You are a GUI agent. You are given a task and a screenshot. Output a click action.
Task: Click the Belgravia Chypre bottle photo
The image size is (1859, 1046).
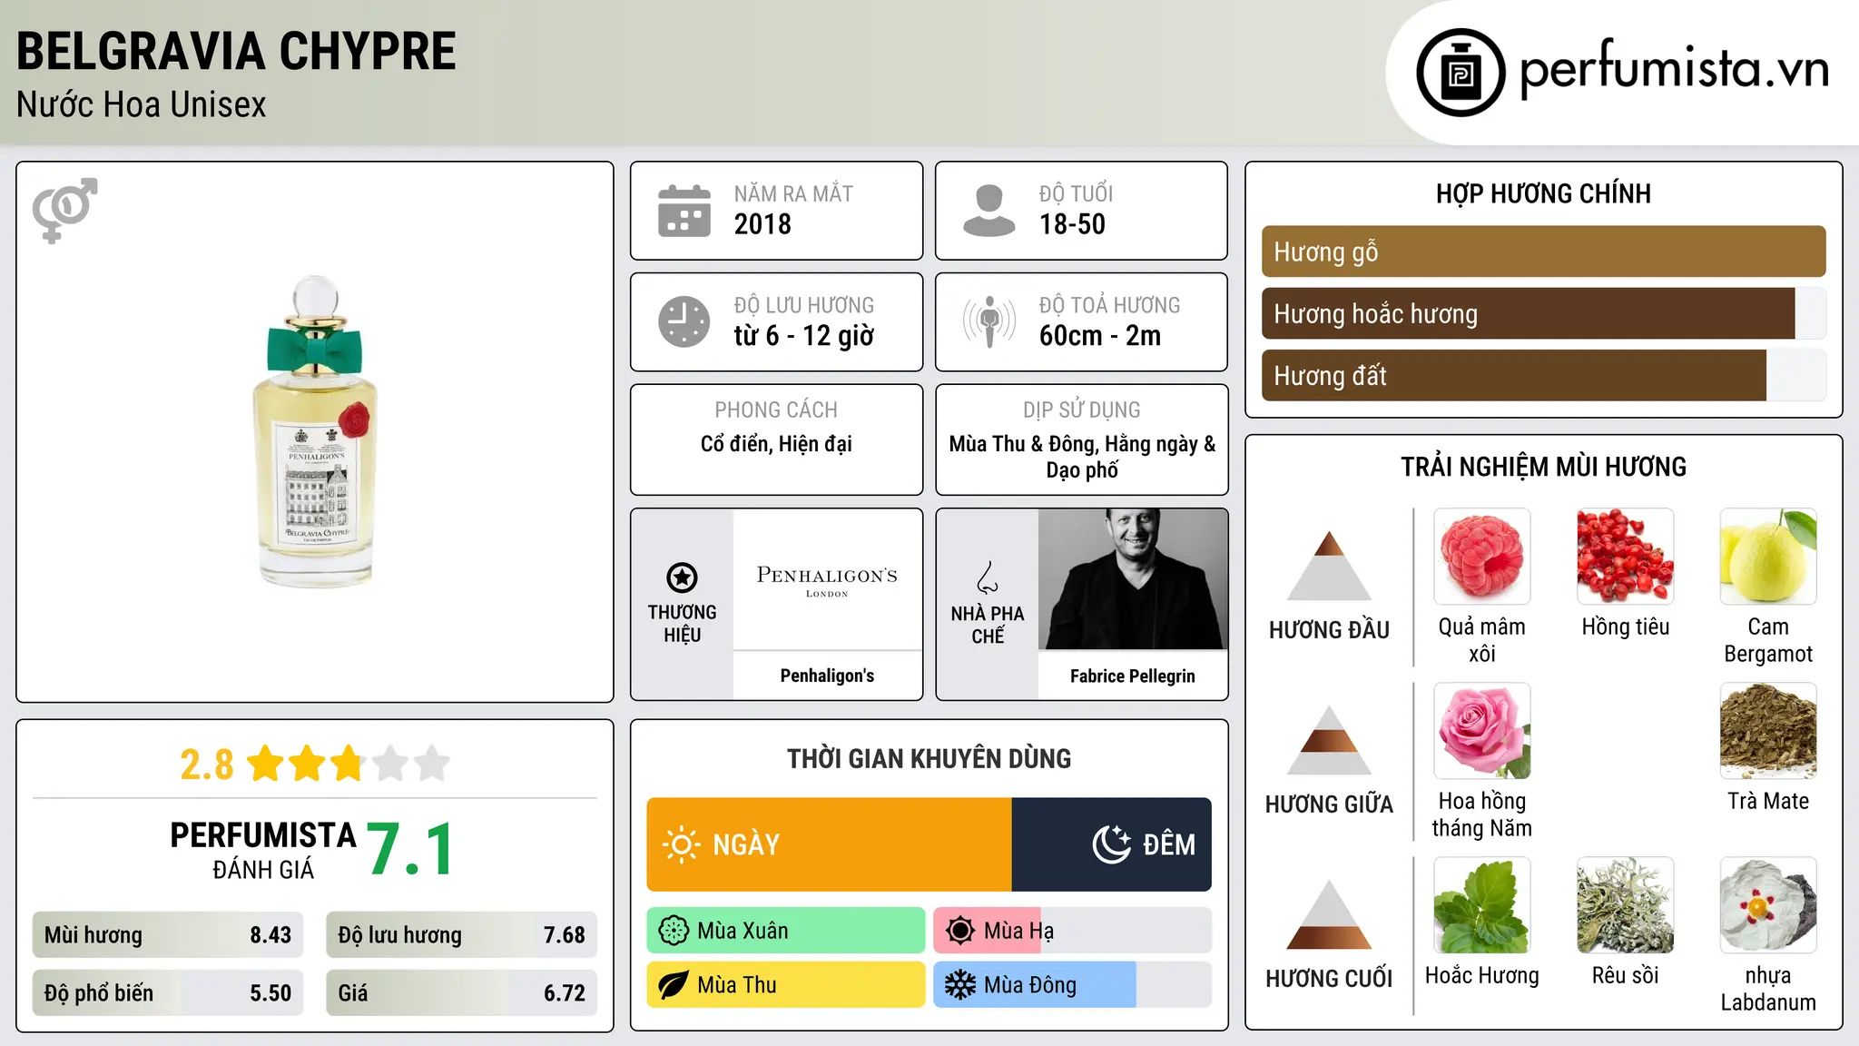(x=315, y=432)
